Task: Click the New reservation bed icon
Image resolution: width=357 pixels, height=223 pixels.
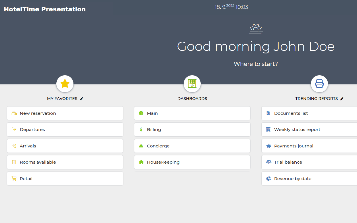Action: pos(14,113)
